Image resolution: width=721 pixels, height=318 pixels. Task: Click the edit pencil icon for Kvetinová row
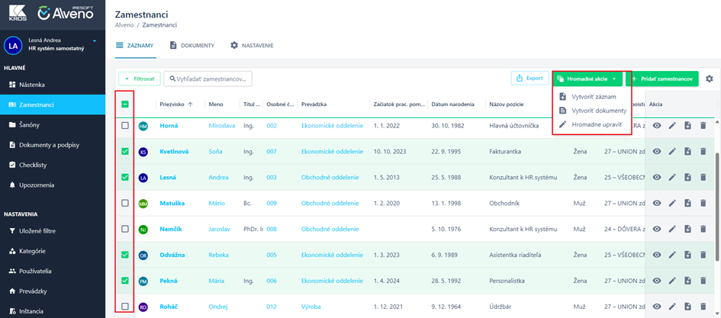tap(672, 152)
